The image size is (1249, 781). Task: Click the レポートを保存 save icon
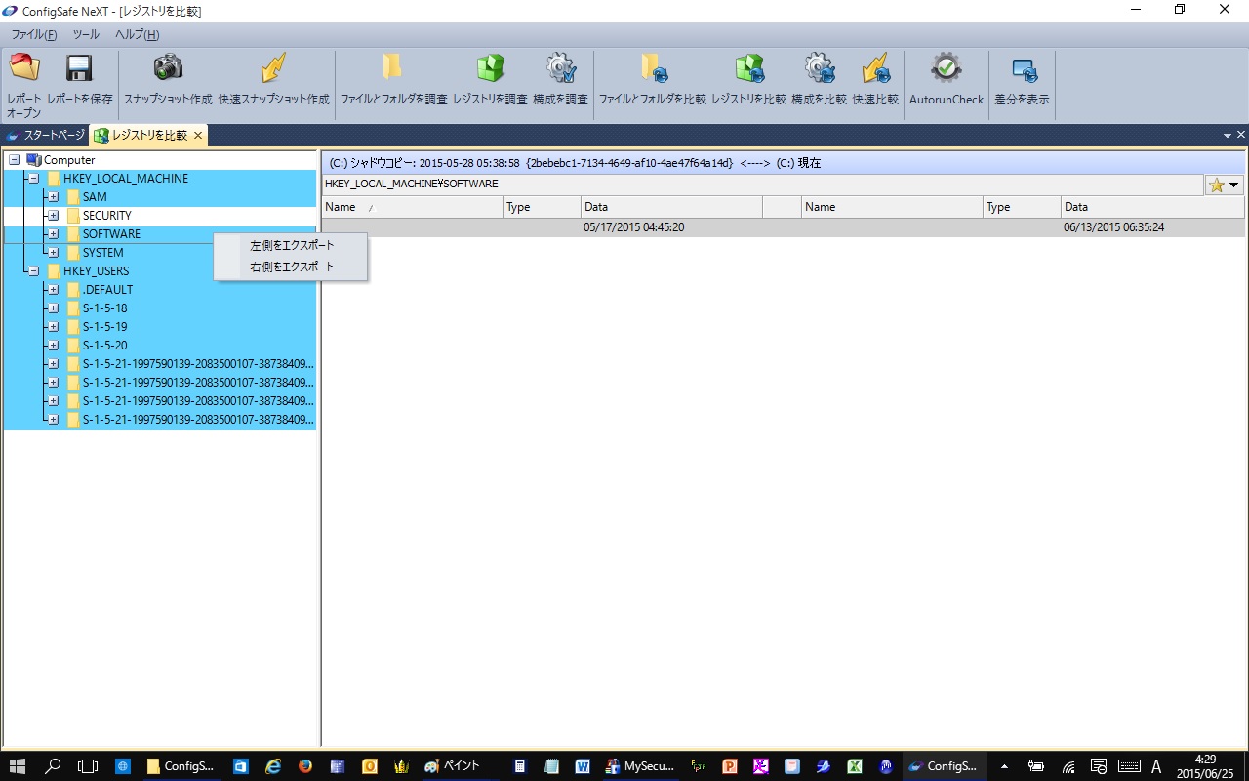79,68
